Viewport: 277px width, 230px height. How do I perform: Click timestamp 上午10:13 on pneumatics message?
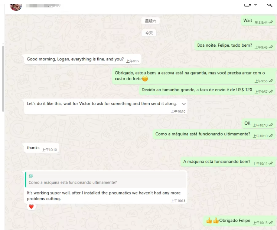178,201
